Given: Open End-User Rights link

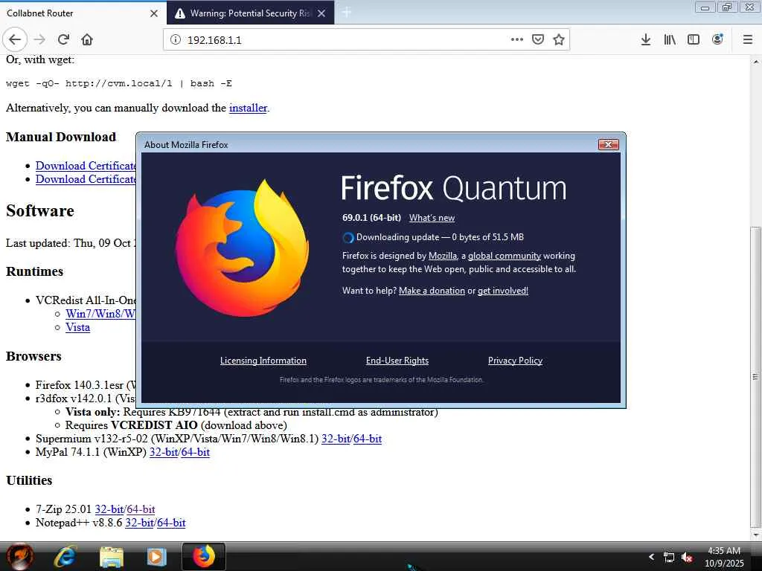Looking at the screenshot, I should pyautogui.click(x=397, y=361).
